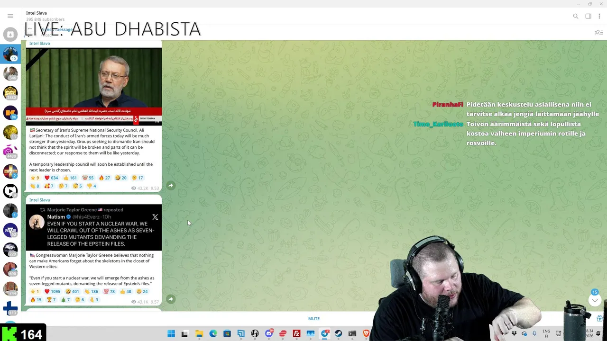Image resolution: width=607 pixels, height=341 pixels.
Task: Toggle heart reaction with 634 count
Action: click(51, 178)
